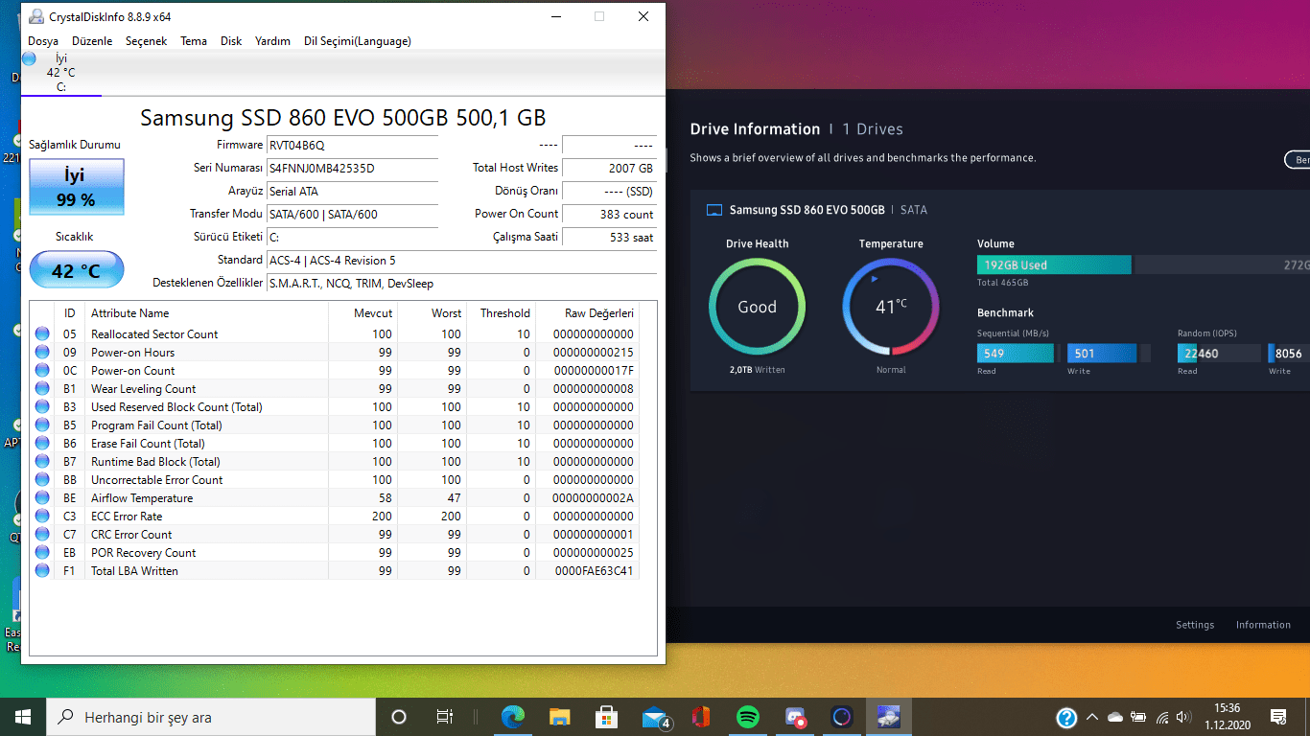The height and width of the screenshot is (736, 1310).
Task: Open the Düzenle menu
Action: click(92, 41)
